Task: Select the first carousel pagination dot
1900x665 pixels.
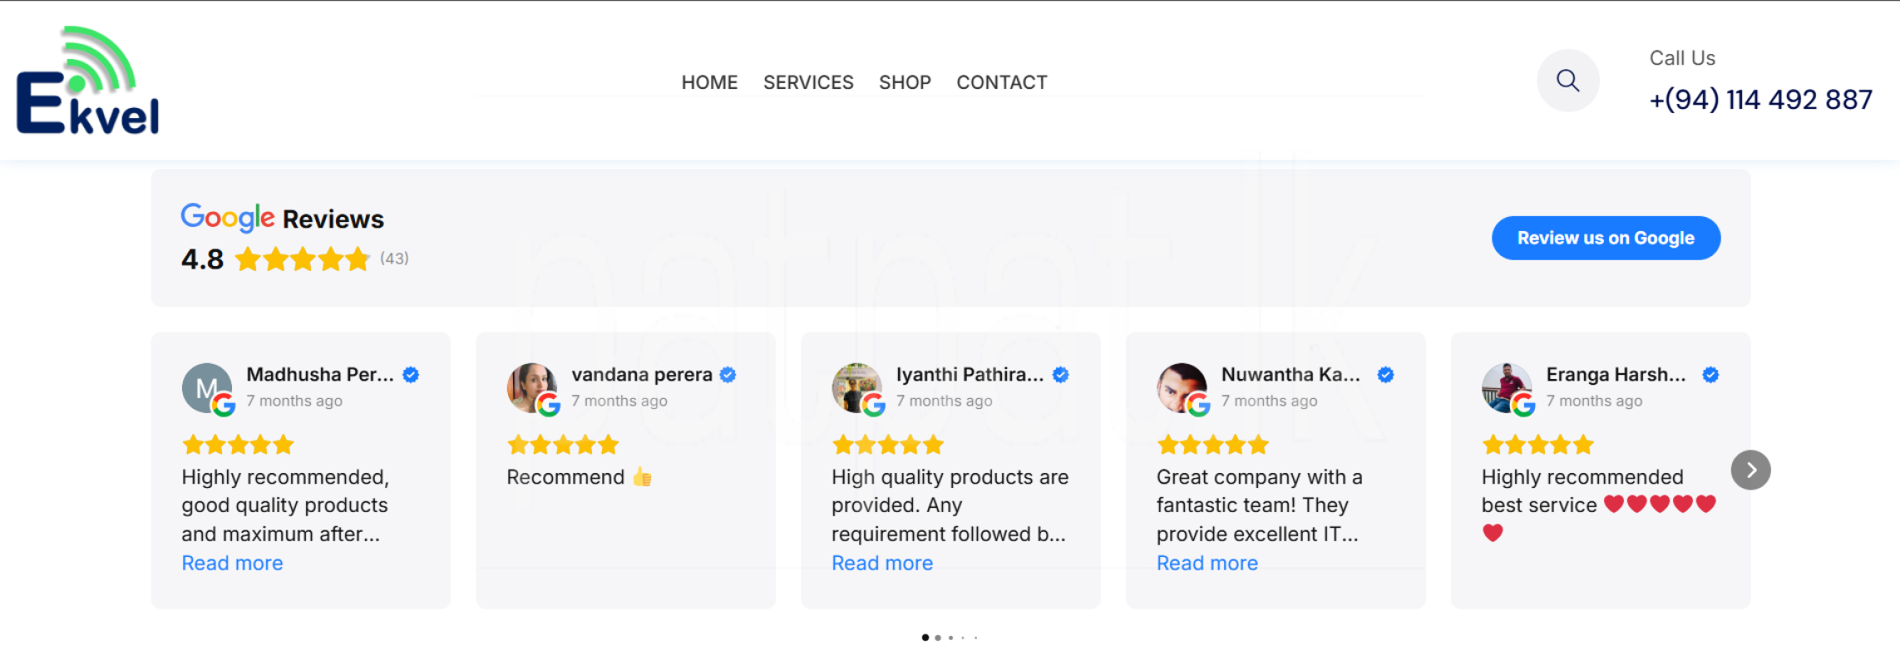Action: (x=925, y=638)
